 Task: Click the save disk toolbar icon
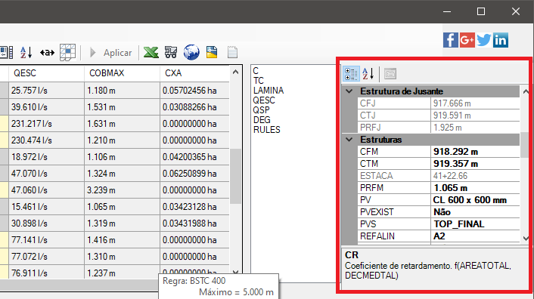212,52
